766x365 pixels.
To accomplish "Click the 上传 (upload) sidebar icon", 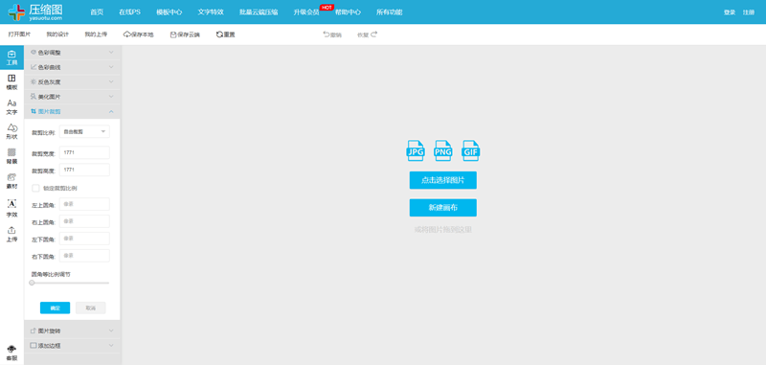I will click(11, 234).
